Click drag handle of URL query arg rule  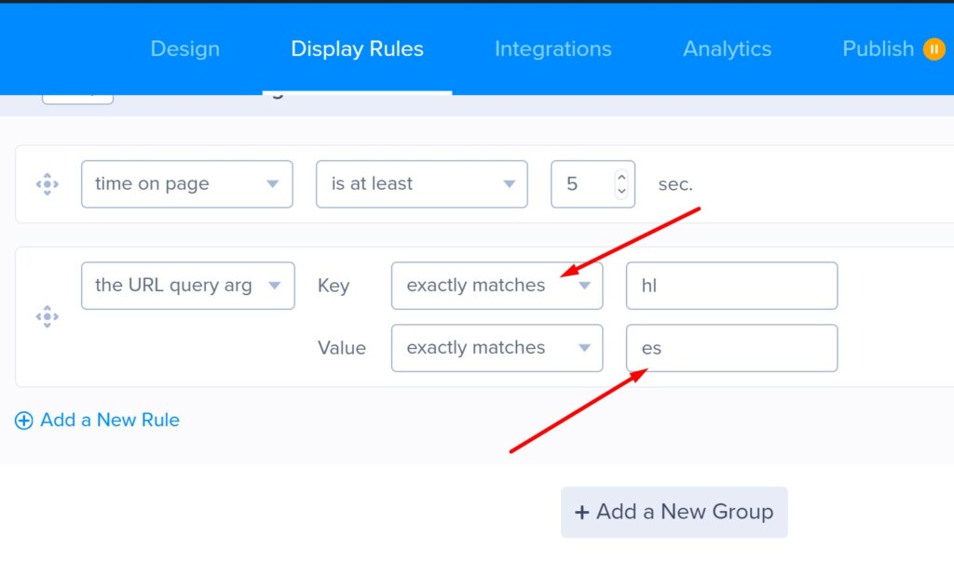coord(47,317)
